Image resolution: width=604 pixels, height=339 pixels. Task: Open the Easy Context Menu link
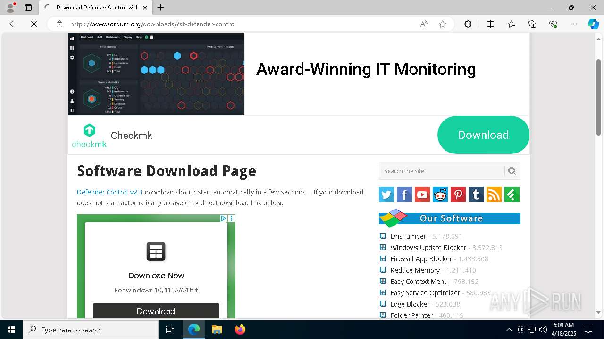click(419, 282)
